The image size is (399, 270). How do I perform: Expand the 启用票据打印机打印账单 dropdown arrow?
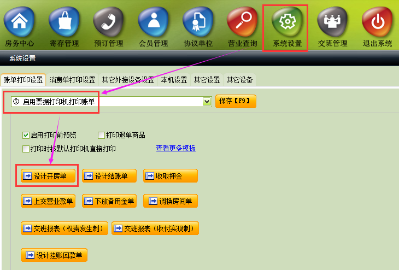pyautogui.click(x=207, y=102)
